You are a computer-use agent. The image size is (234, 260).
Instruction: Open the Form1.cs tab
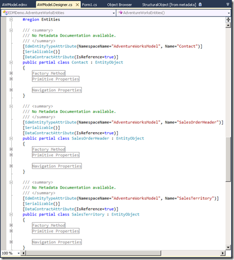89,5
